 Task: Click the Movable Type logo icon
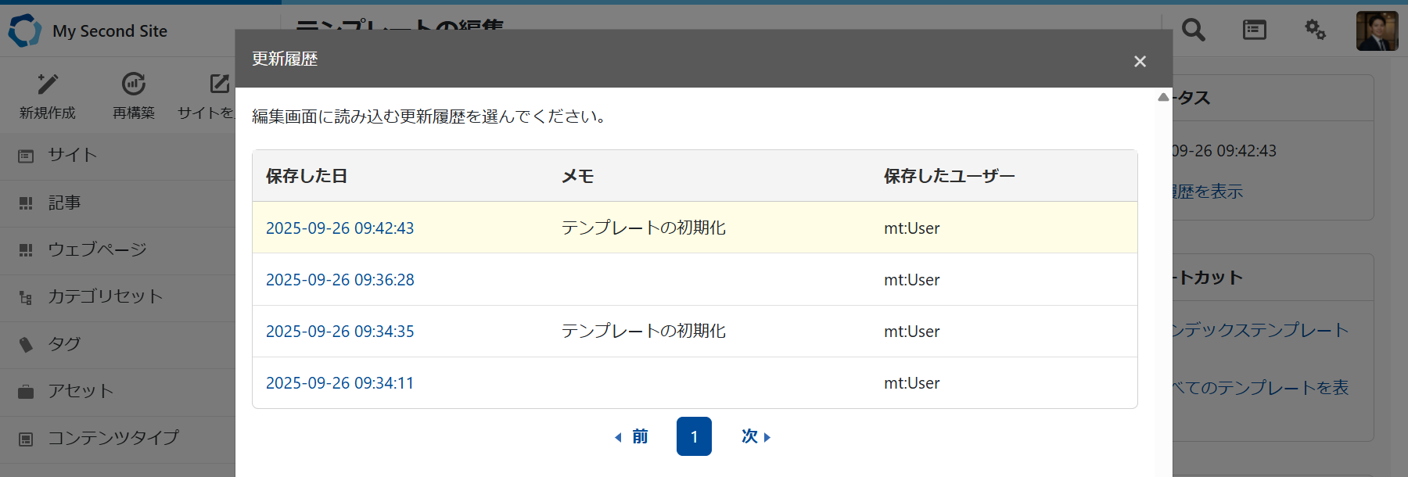coord(25,30)
